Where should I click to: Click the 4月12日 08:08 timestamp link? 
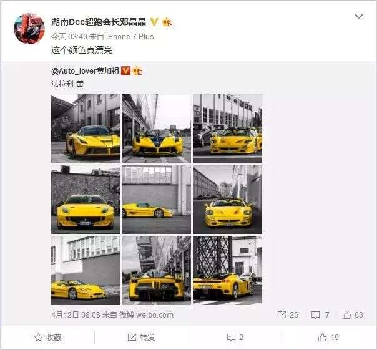point(76,314)
